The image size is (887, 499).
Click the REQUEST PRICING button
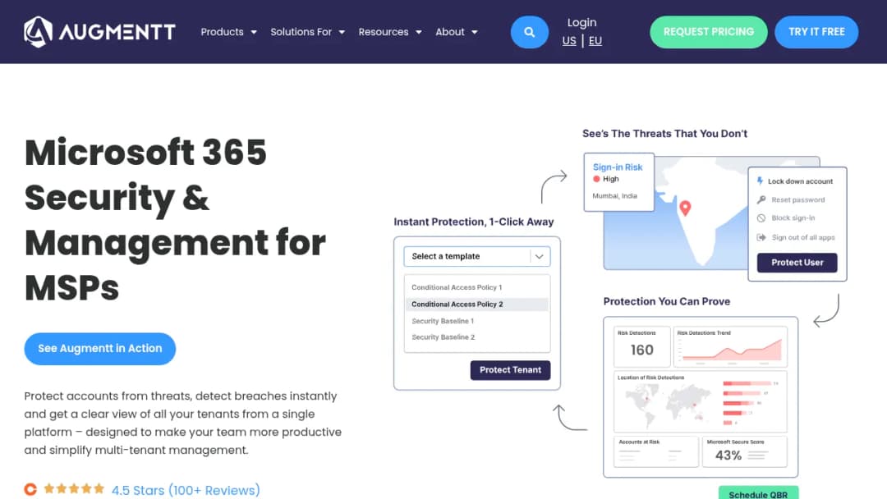tap(708, 32)
